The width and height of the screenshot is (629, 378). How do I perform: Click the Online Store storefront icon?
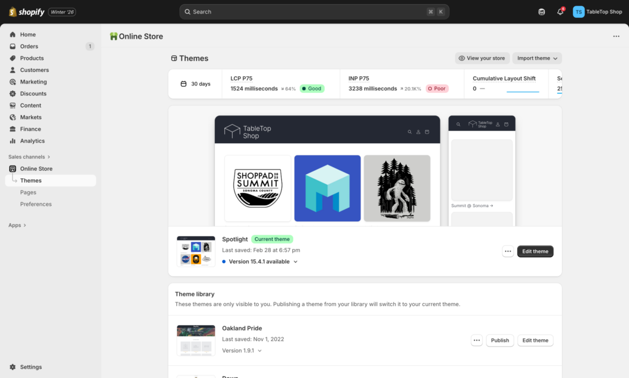(13, 168)
